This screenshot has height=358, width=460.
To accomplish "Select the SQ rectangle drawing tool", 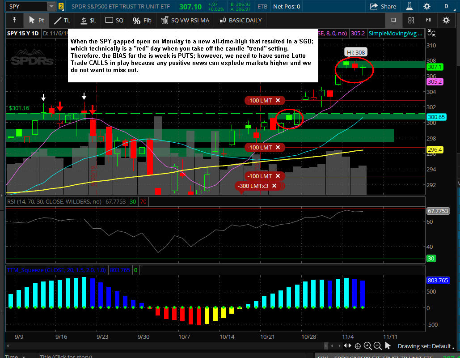I will click(114, 20).
